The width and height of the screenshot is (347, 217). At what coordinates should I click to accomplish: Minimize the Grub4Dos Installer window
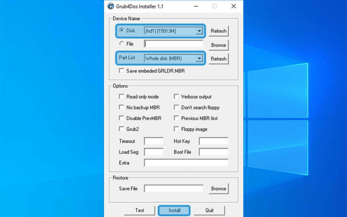(196, 6)
